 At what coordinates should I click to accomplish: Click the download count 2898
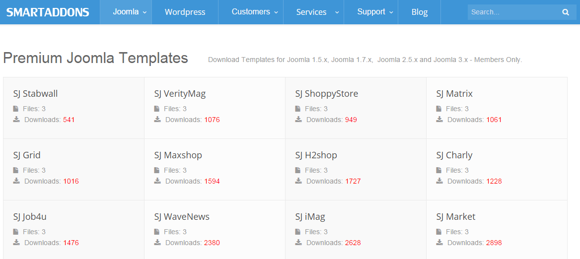tap(494, 243)
